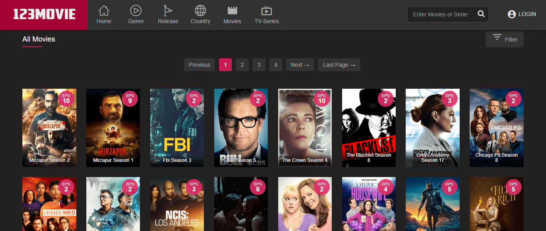Click EPS 9 badge on Mirzapur Season 1
Viewport: 546px width, 231px height.
[130, 99]
